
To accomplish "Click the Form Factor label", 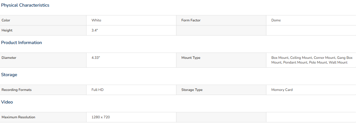I will click(x=191, y=20).
